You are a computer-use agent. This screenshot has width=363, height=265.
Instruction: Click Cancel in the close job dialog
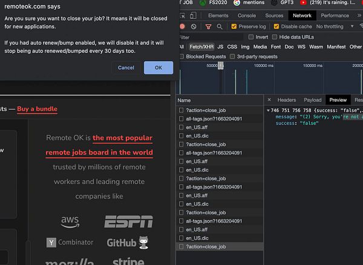point(126,68)
